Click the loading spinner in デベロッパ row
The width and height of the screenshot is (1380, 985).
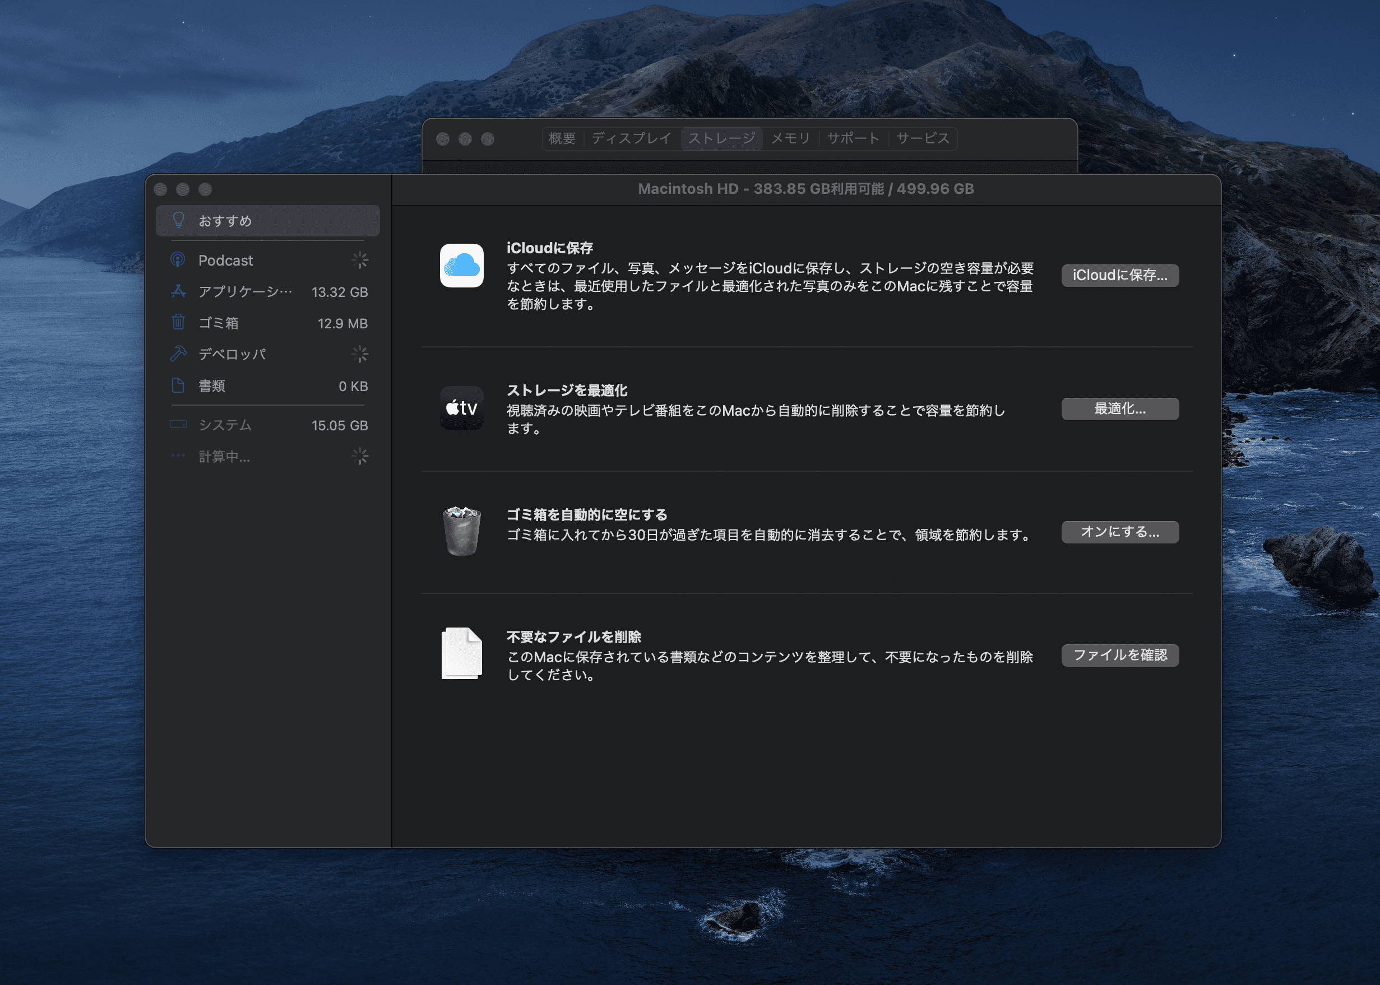click(x=360, y=354)
